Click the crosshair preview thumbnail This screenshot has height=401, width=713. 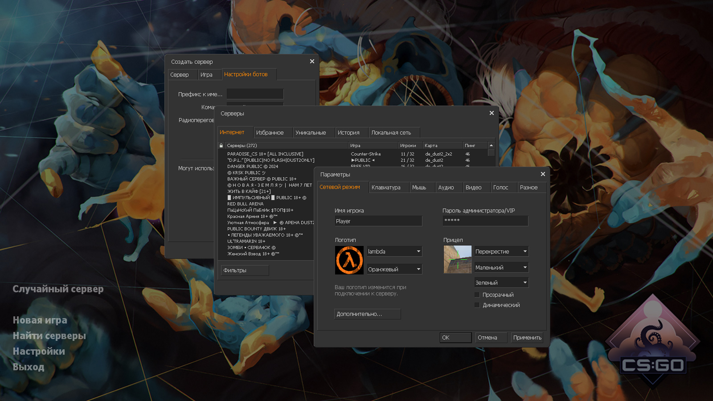[457, 259]
